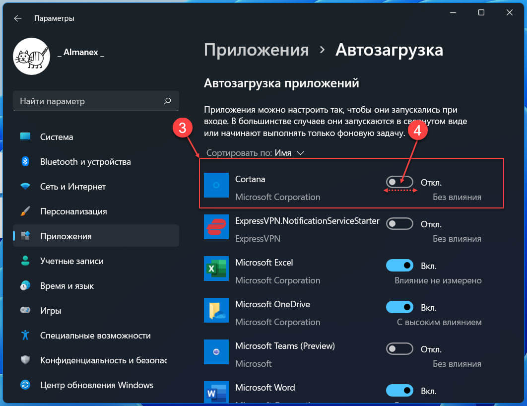Open Конфиденциальность и безопасность
Viewport: 527px width, 406px height.
click(96, 361)
